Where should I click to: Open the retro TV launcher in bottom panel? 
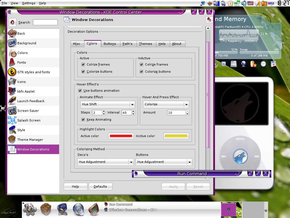pyautogui.click(x=94, y=209)
